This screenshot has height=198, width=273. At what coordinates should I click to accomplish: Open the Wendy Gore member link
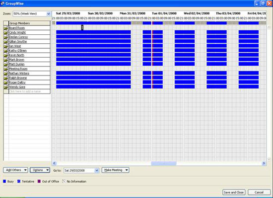point(17,87)
